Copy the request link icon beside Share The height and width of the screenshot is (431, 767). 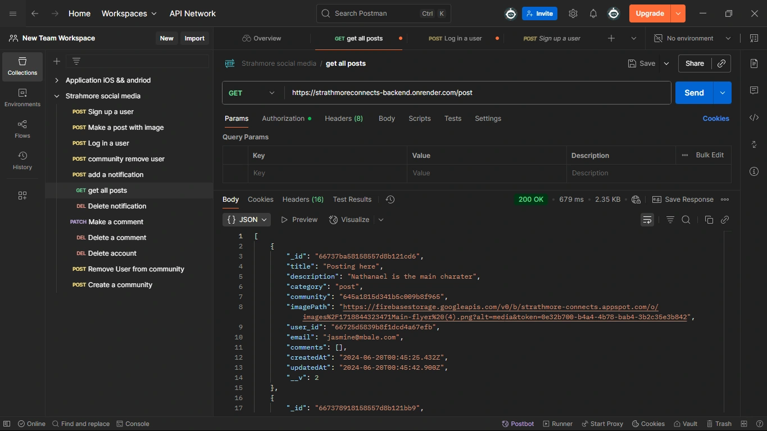coord(721,63)
